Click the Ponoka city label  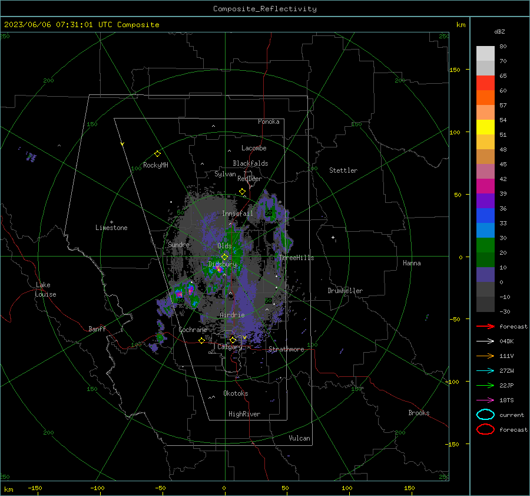(x=269, y=121)
